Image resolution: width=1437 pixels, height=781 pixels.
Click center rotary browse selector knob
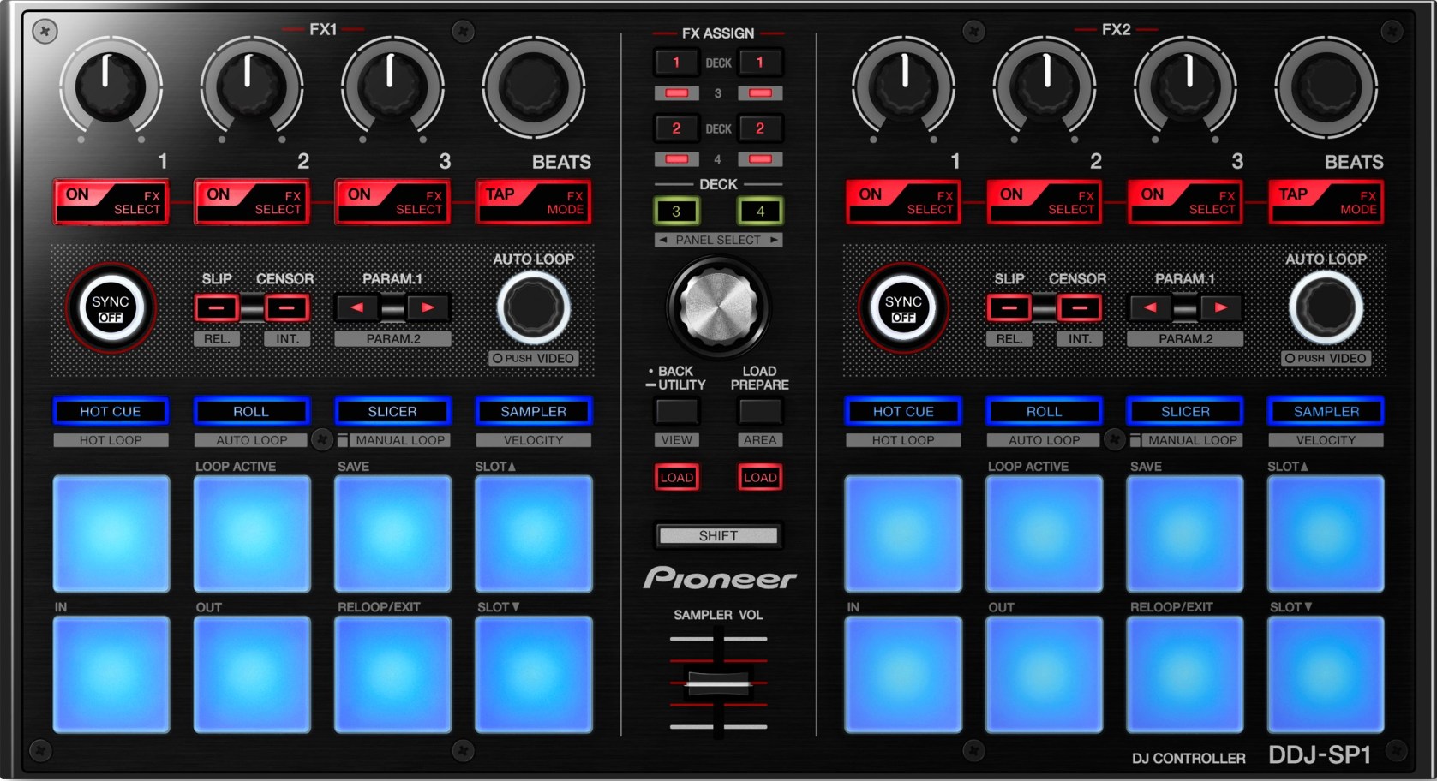718,307
